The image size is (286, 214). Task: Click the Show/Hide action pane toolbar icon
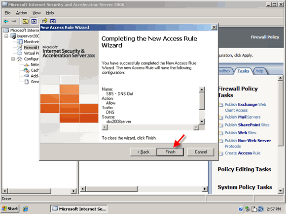click(x=53, y=21)
